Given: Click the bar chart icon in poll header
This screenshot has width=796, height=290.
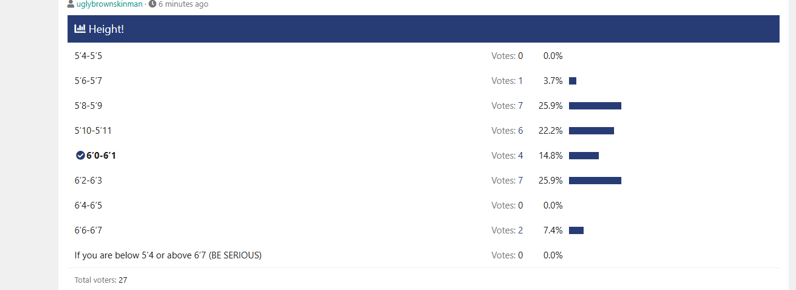Looking at the screenshot, I should (80, 29).
